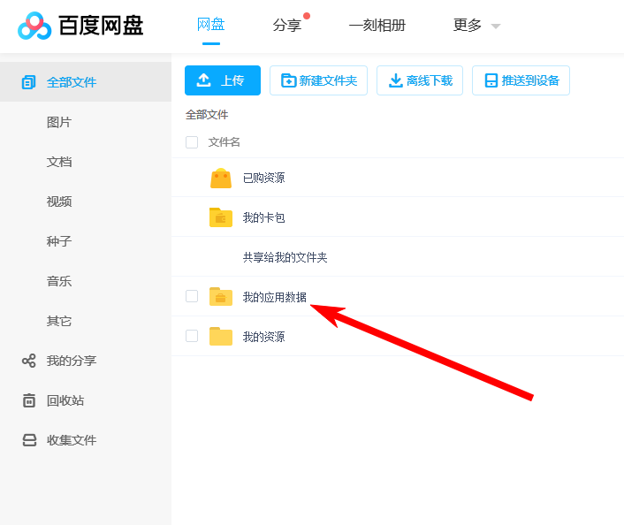This screenshot has height=525, width=624.
Task: Toggle the select-all checkbox beside 文件名
Action: coord(192,142)
